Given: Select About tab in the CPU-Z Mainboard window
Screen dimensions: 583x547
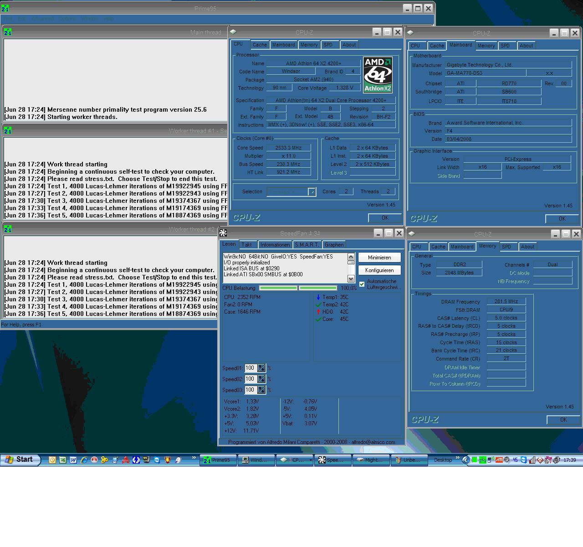Looking at the screenshot, I should tap(526, 46).
